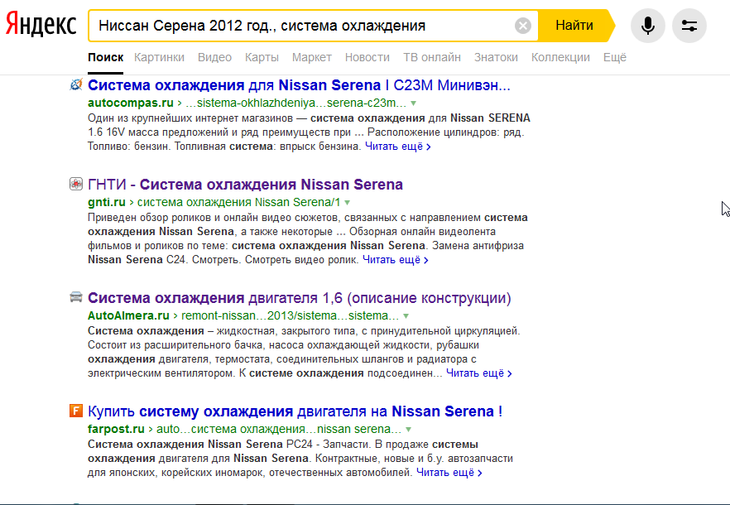
Task: Expand dropdown arrow next to farpost.ru URL
Action: click(x=408, y=430)
